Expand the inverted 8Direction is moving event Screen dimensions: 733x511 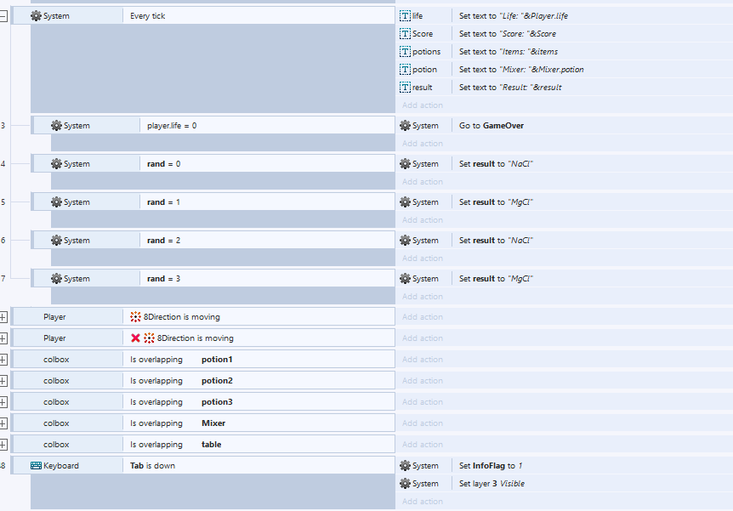click(x=3, y=338)
